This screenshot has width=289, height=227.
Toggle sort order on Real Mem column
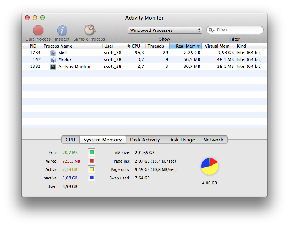click(186, 46)
